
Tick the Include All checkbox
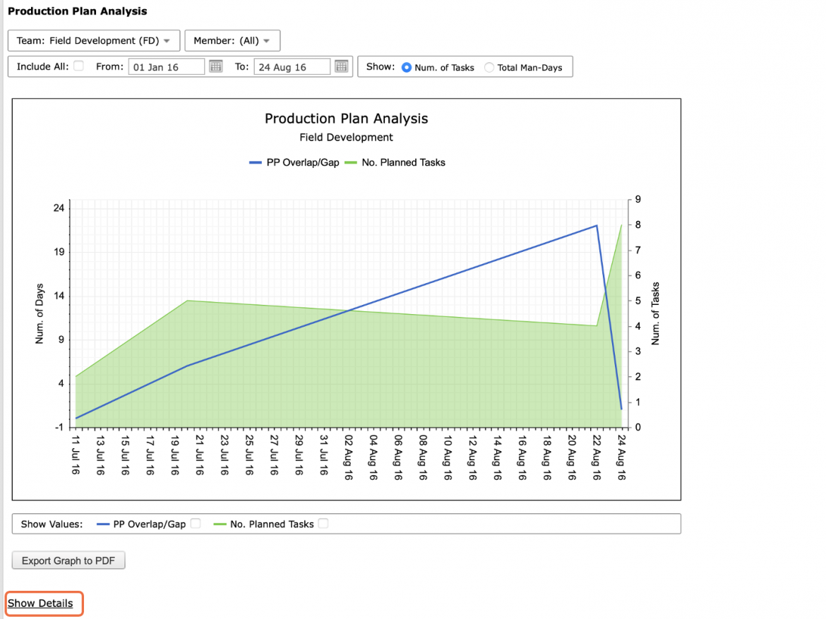click(x=78, y=66)
